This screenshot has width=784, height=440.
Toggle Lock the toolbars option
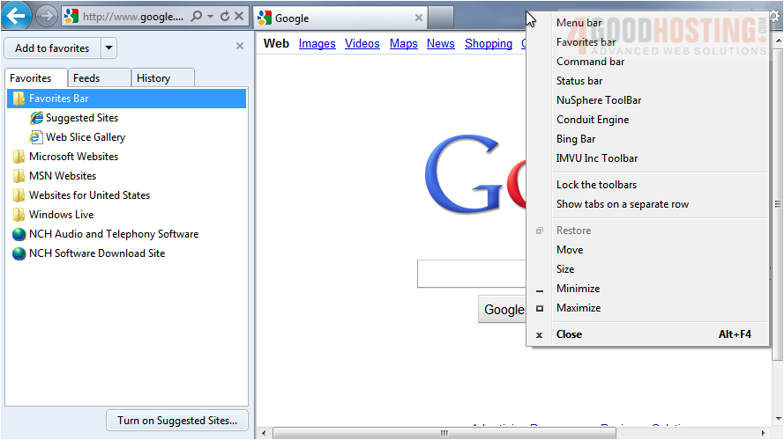pyautogui.click(x=596, y=185)
